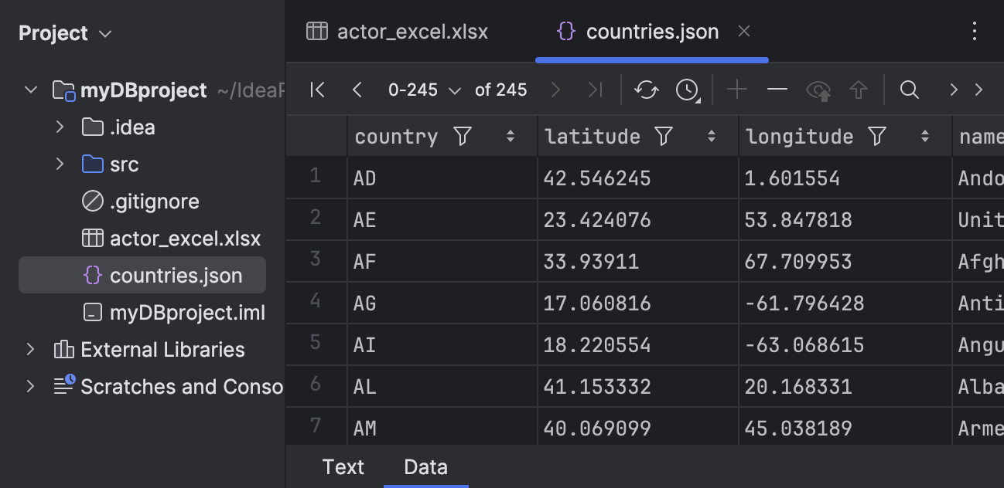The image size is (1004, 488).
Task: Add a new row with plus icon
Action: 736,90
